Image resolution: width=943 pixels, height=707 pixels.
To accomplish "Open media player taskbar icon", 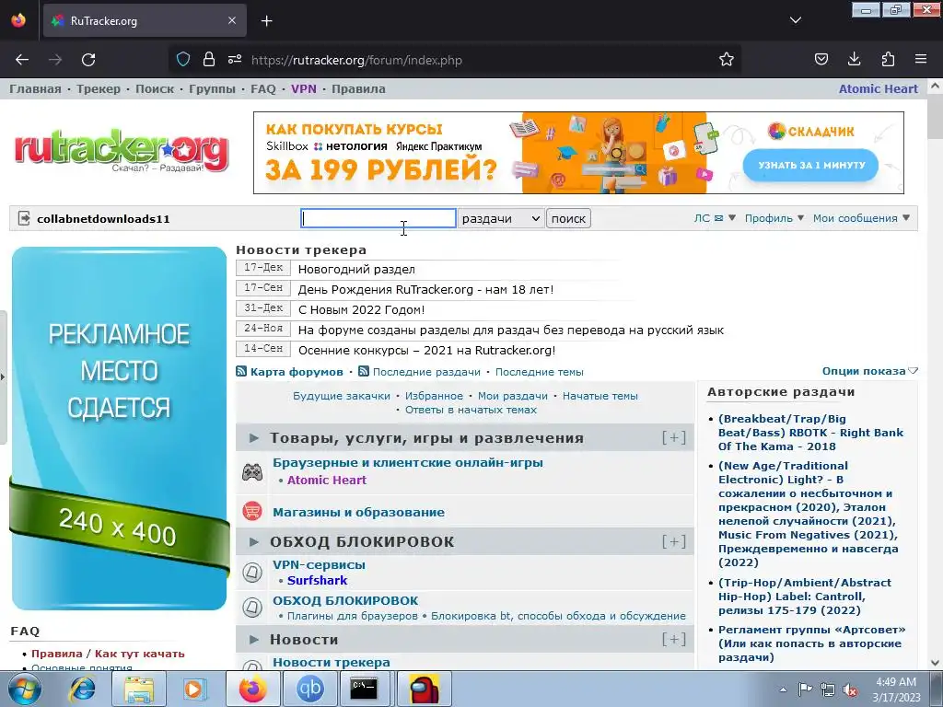I will point(194,689).
